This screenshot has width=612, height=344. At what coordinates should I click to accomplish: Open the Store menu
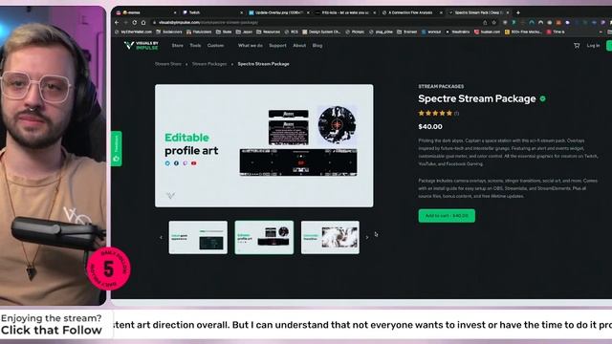[177, 46]
